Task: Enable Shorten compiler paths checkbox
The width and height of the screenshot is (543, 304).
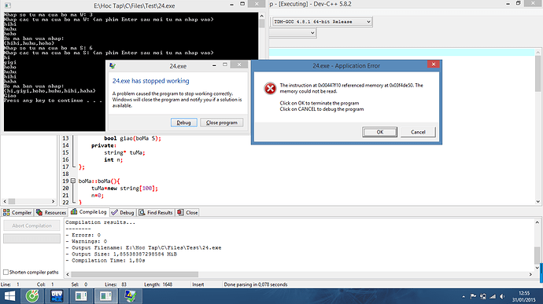Action: pos(6,272)
